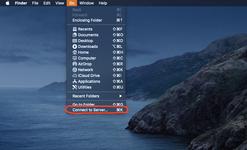Click the AirDrop icon
Image resolution: width=247 pixels, height=150 pixels.
(x=74, y=64)
